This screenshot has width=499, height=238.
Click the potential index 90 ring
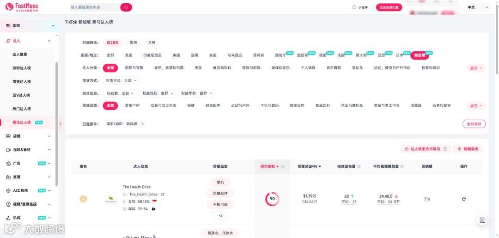tap(272, 199)
